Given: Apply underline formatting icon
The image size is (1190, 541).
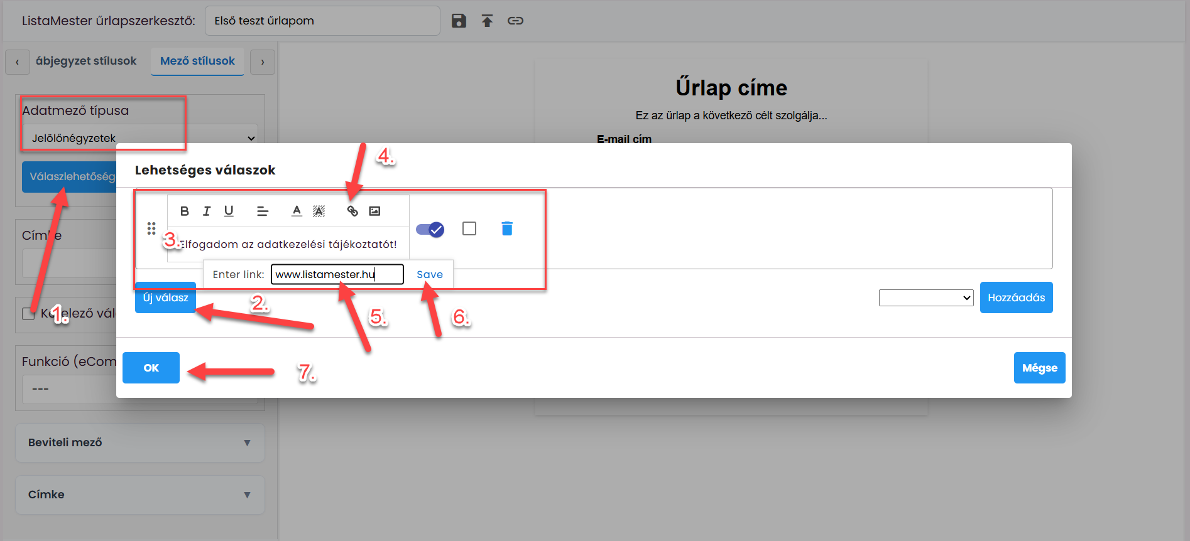Looking at the screenshot, I should click(x=229, y=211).
